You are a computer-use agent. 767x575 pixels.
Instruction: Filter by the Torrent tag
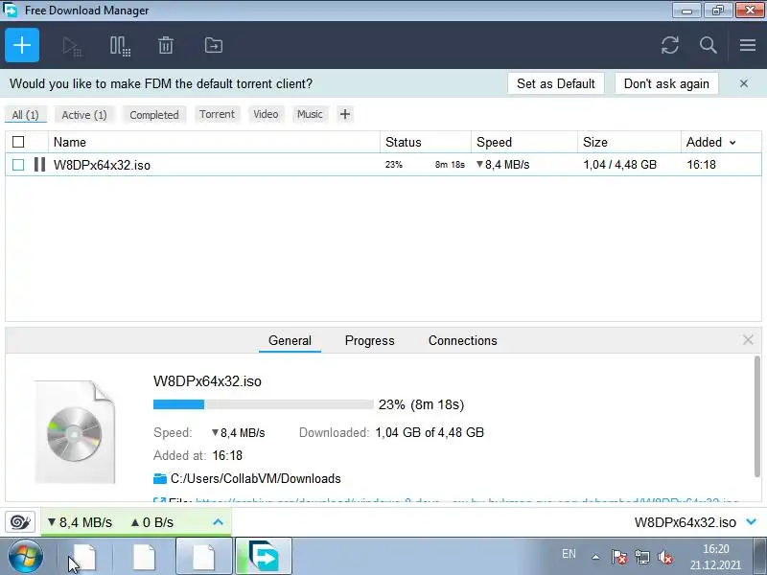click(x=218, y=114)
